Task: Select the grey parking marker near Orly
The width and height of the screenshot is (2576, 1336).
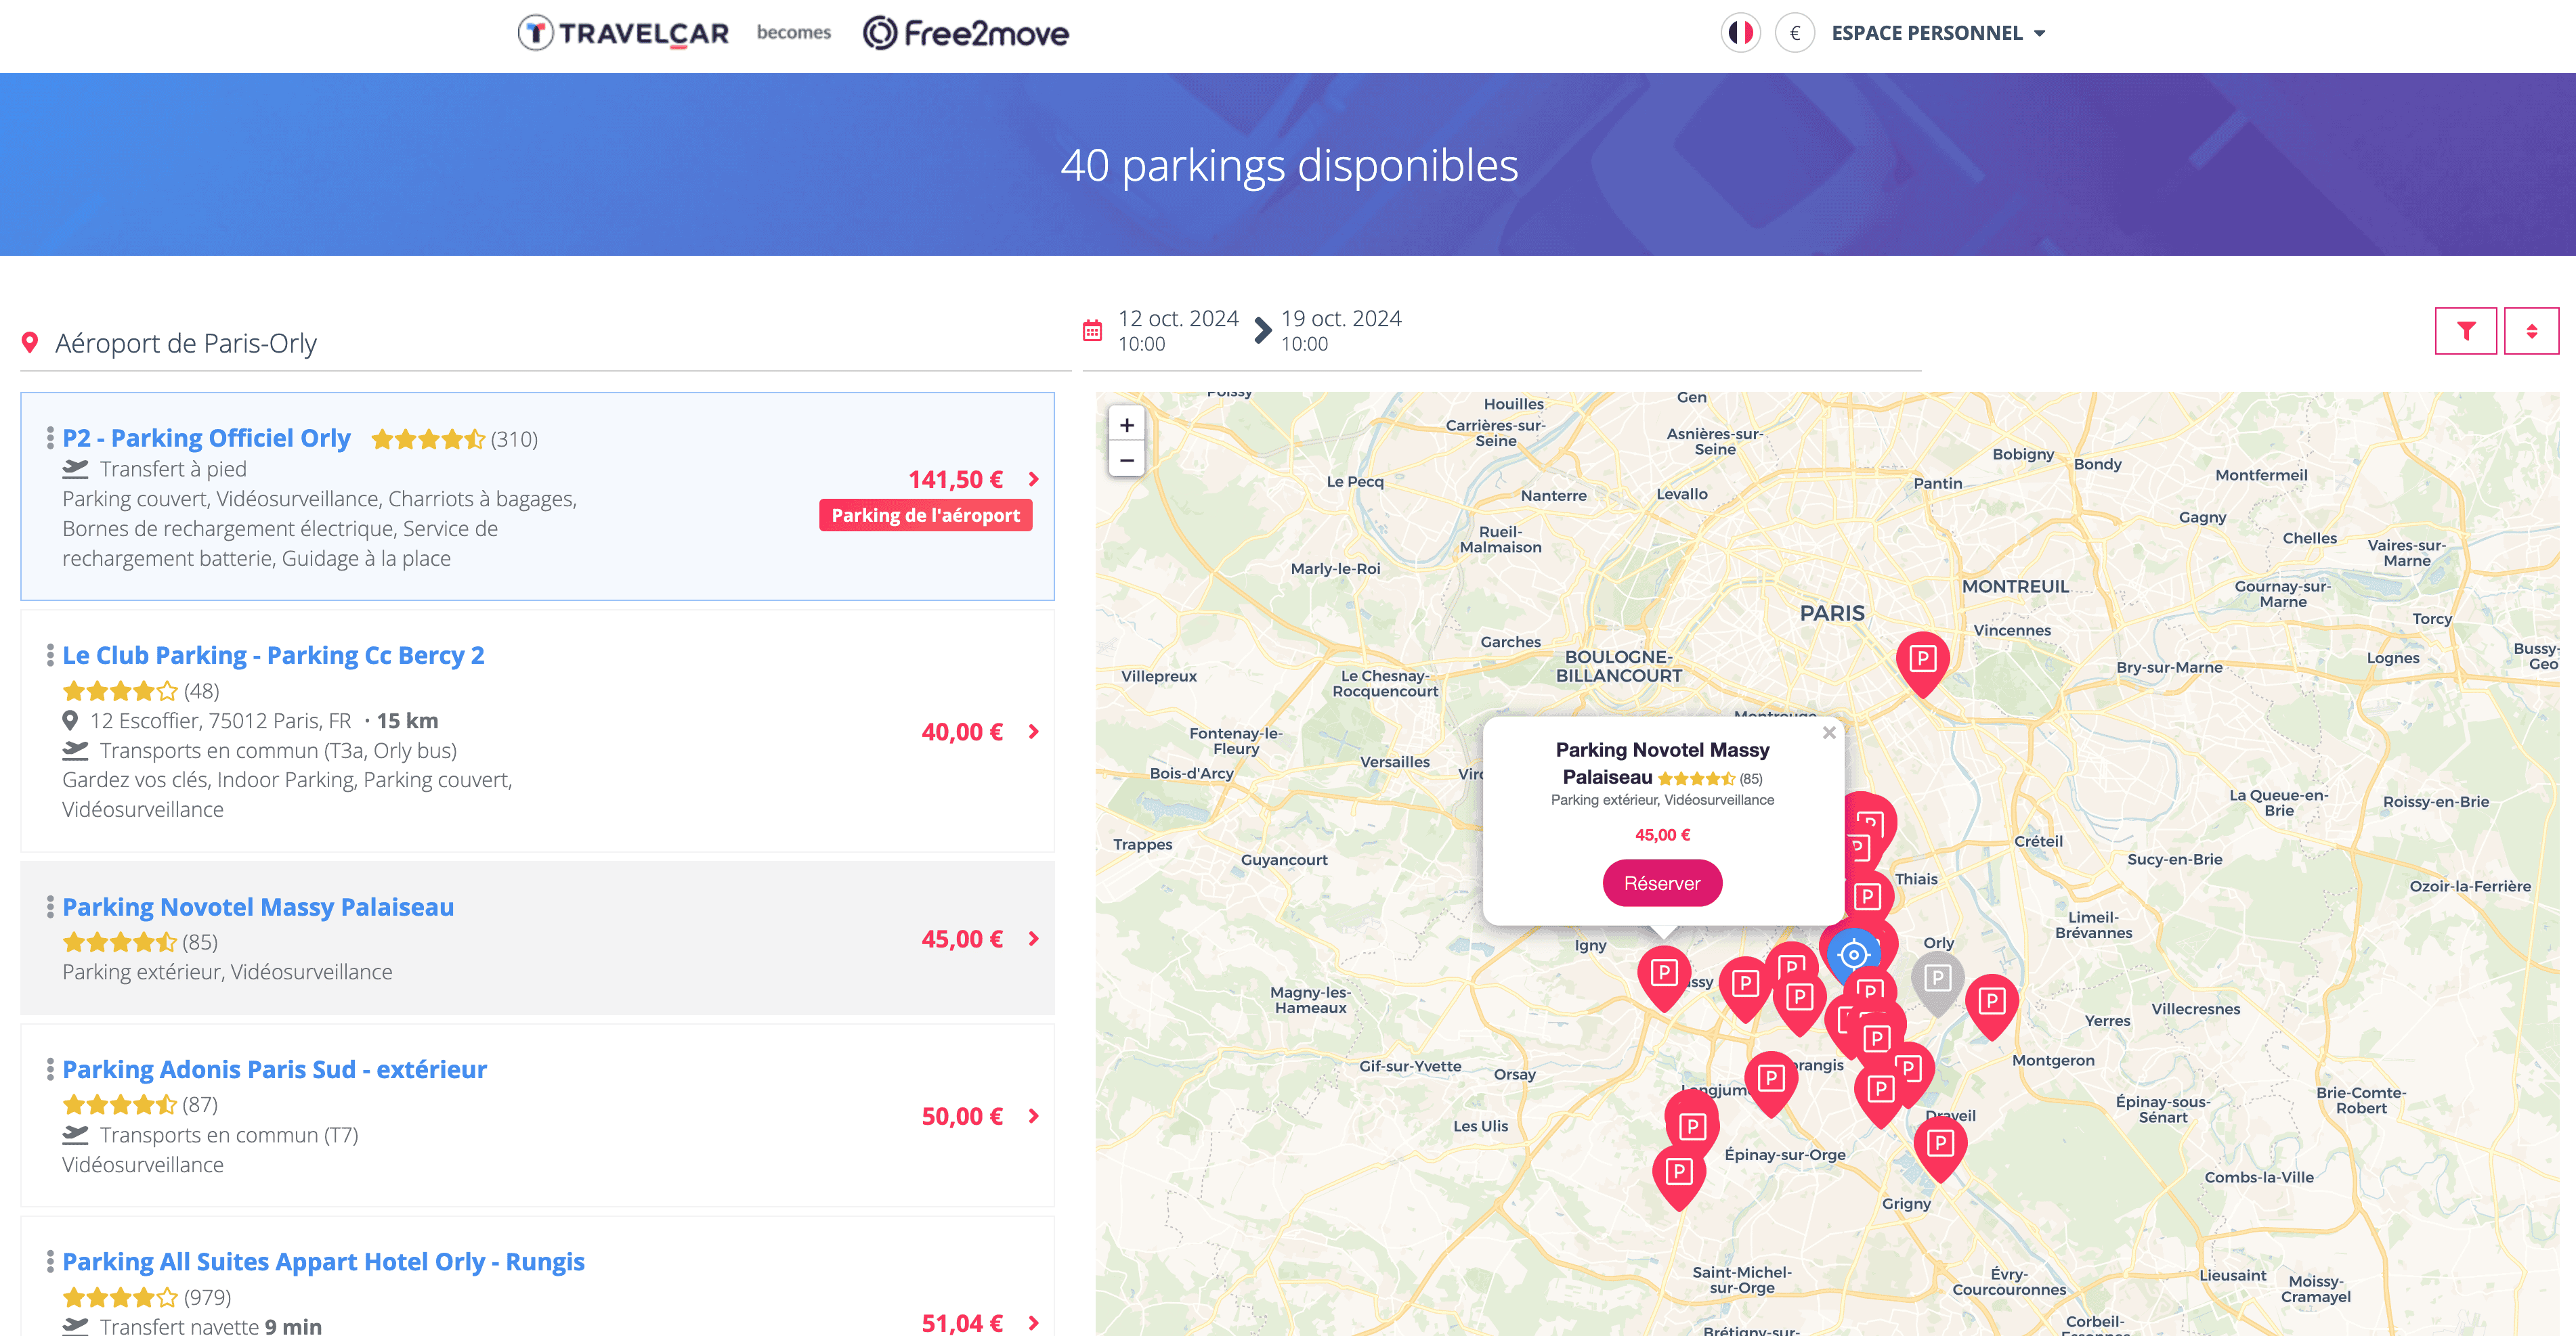Action: click(1937, 982)
